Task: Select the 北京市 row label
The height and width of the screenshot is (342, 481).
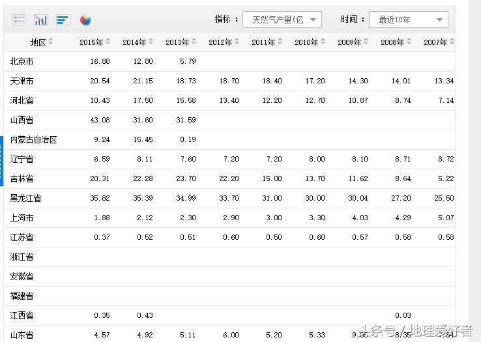Action: [x=22, y=61]
